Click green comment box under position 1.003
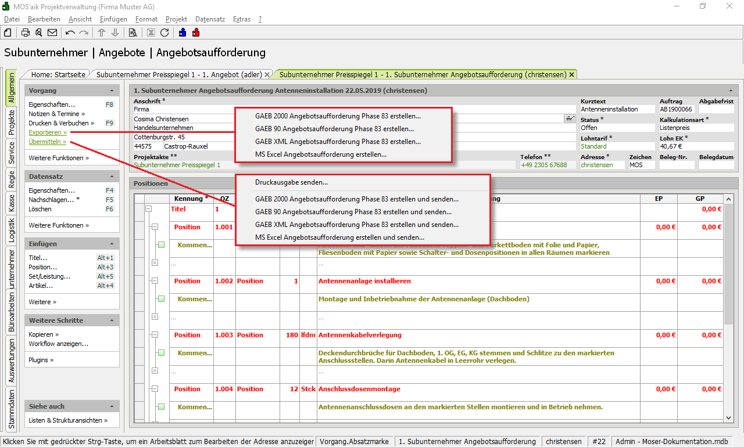 pyautogui.click(x=161, y=353)
